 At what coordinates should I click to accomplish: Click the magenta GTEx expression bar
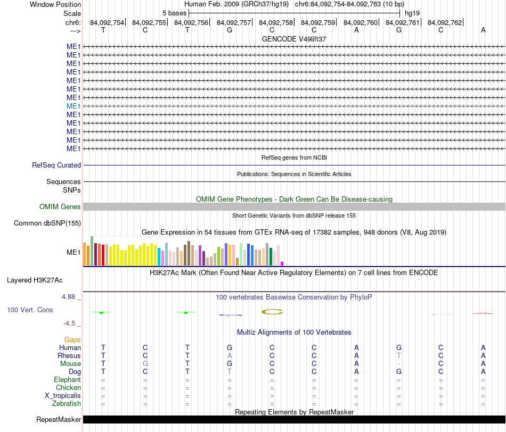click(x=282, y=264)
